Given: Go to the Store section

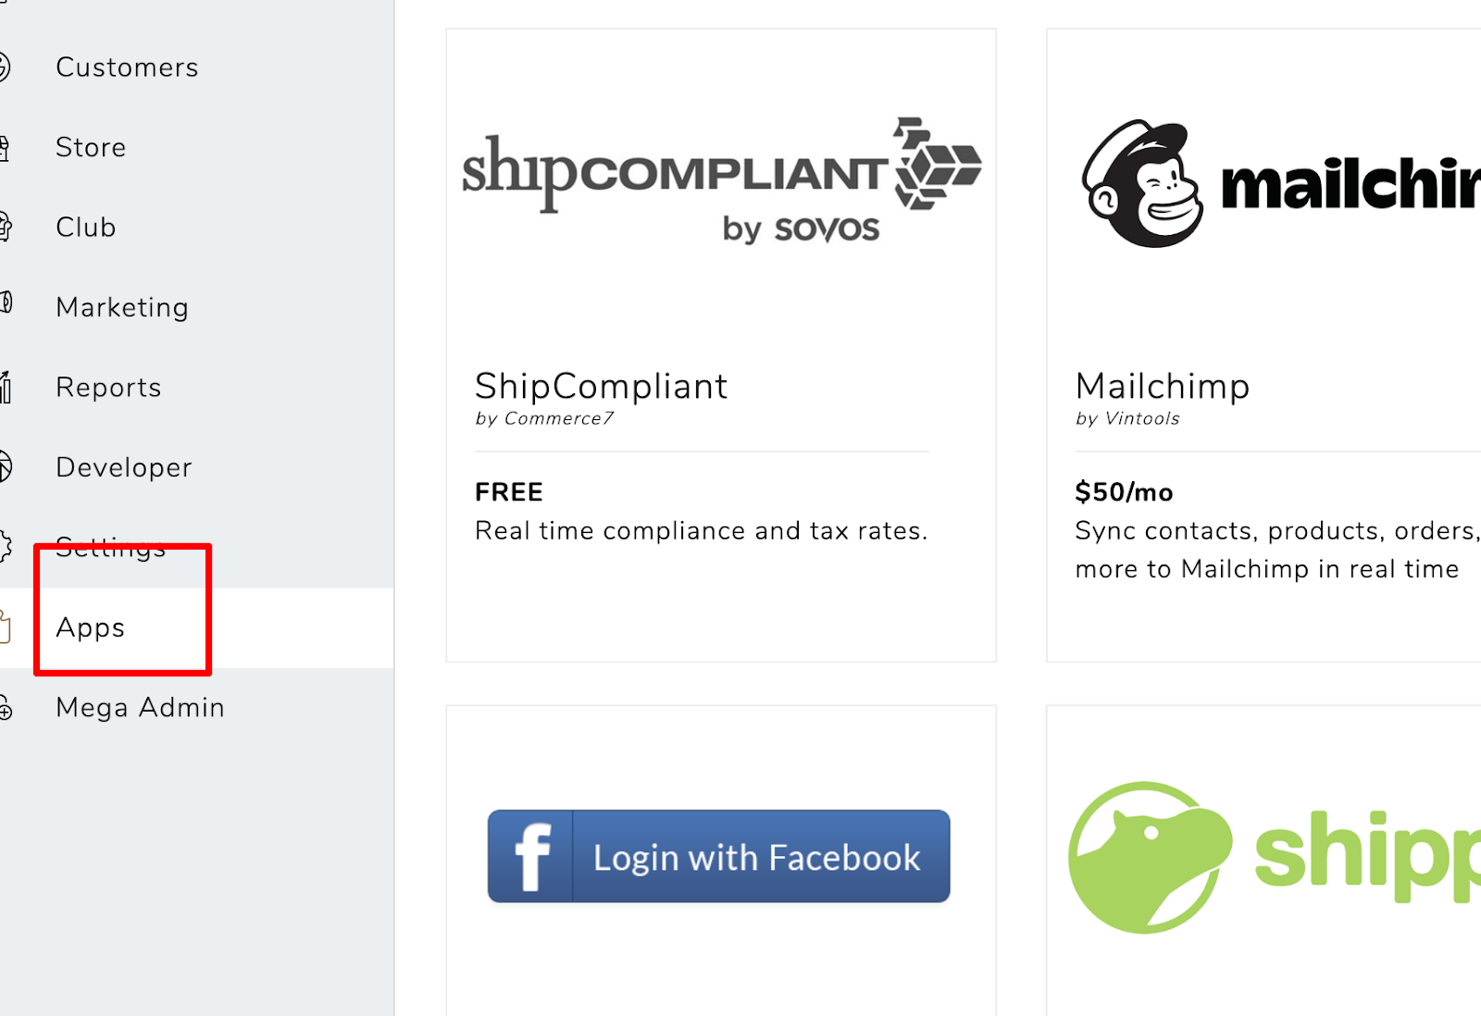Looking at the screenshot, I should pyautogui.click(x=91, y=147).
